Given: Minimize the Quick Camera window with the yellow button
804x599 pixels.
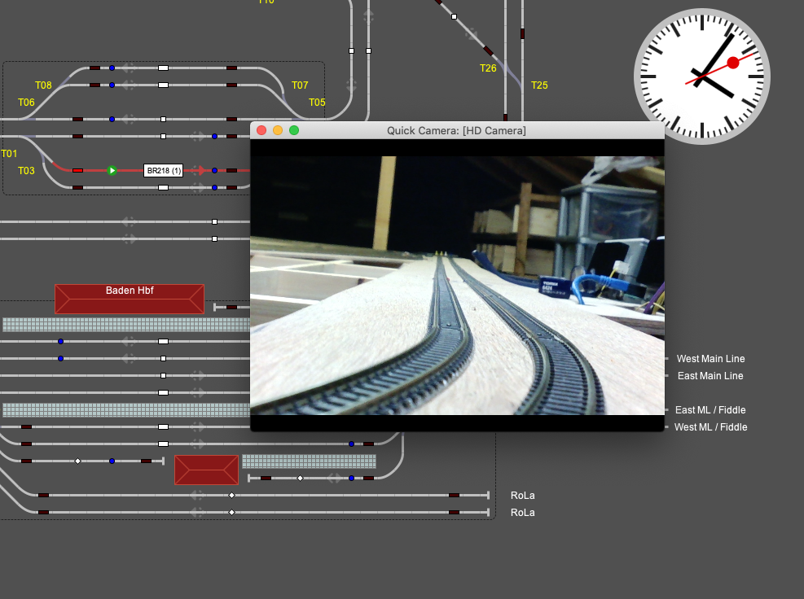Looking at the screenshot, I should 278,130.
